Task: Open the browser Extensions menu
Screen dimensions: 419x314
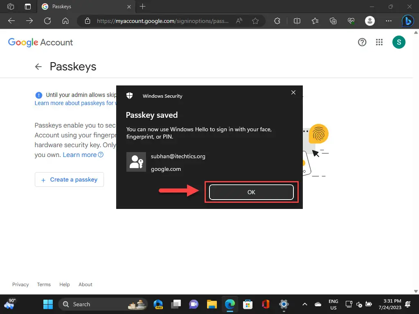Action: [x=278, y=21]
